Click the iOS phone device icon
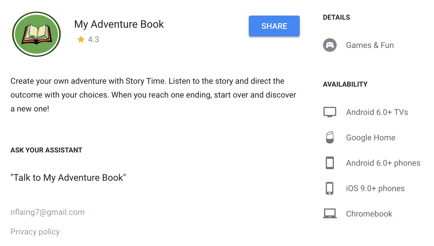Viewport: 434px width, 246px height. click(x=330, y=188)
